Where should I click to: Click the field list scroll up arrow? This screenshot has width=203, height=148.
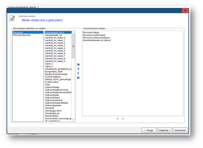point(73,33)
